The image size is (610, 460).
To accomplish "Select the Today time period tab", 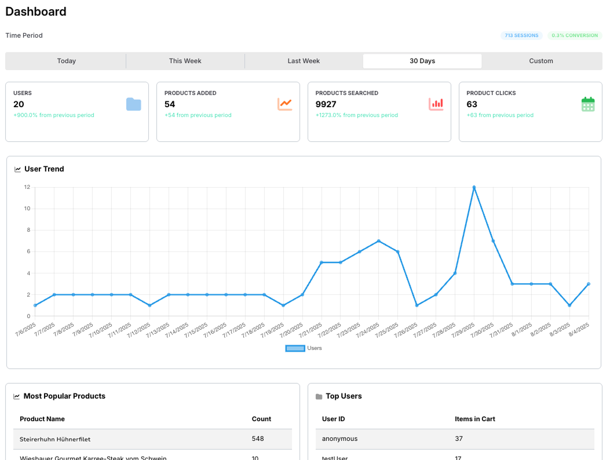I will 66,61.
